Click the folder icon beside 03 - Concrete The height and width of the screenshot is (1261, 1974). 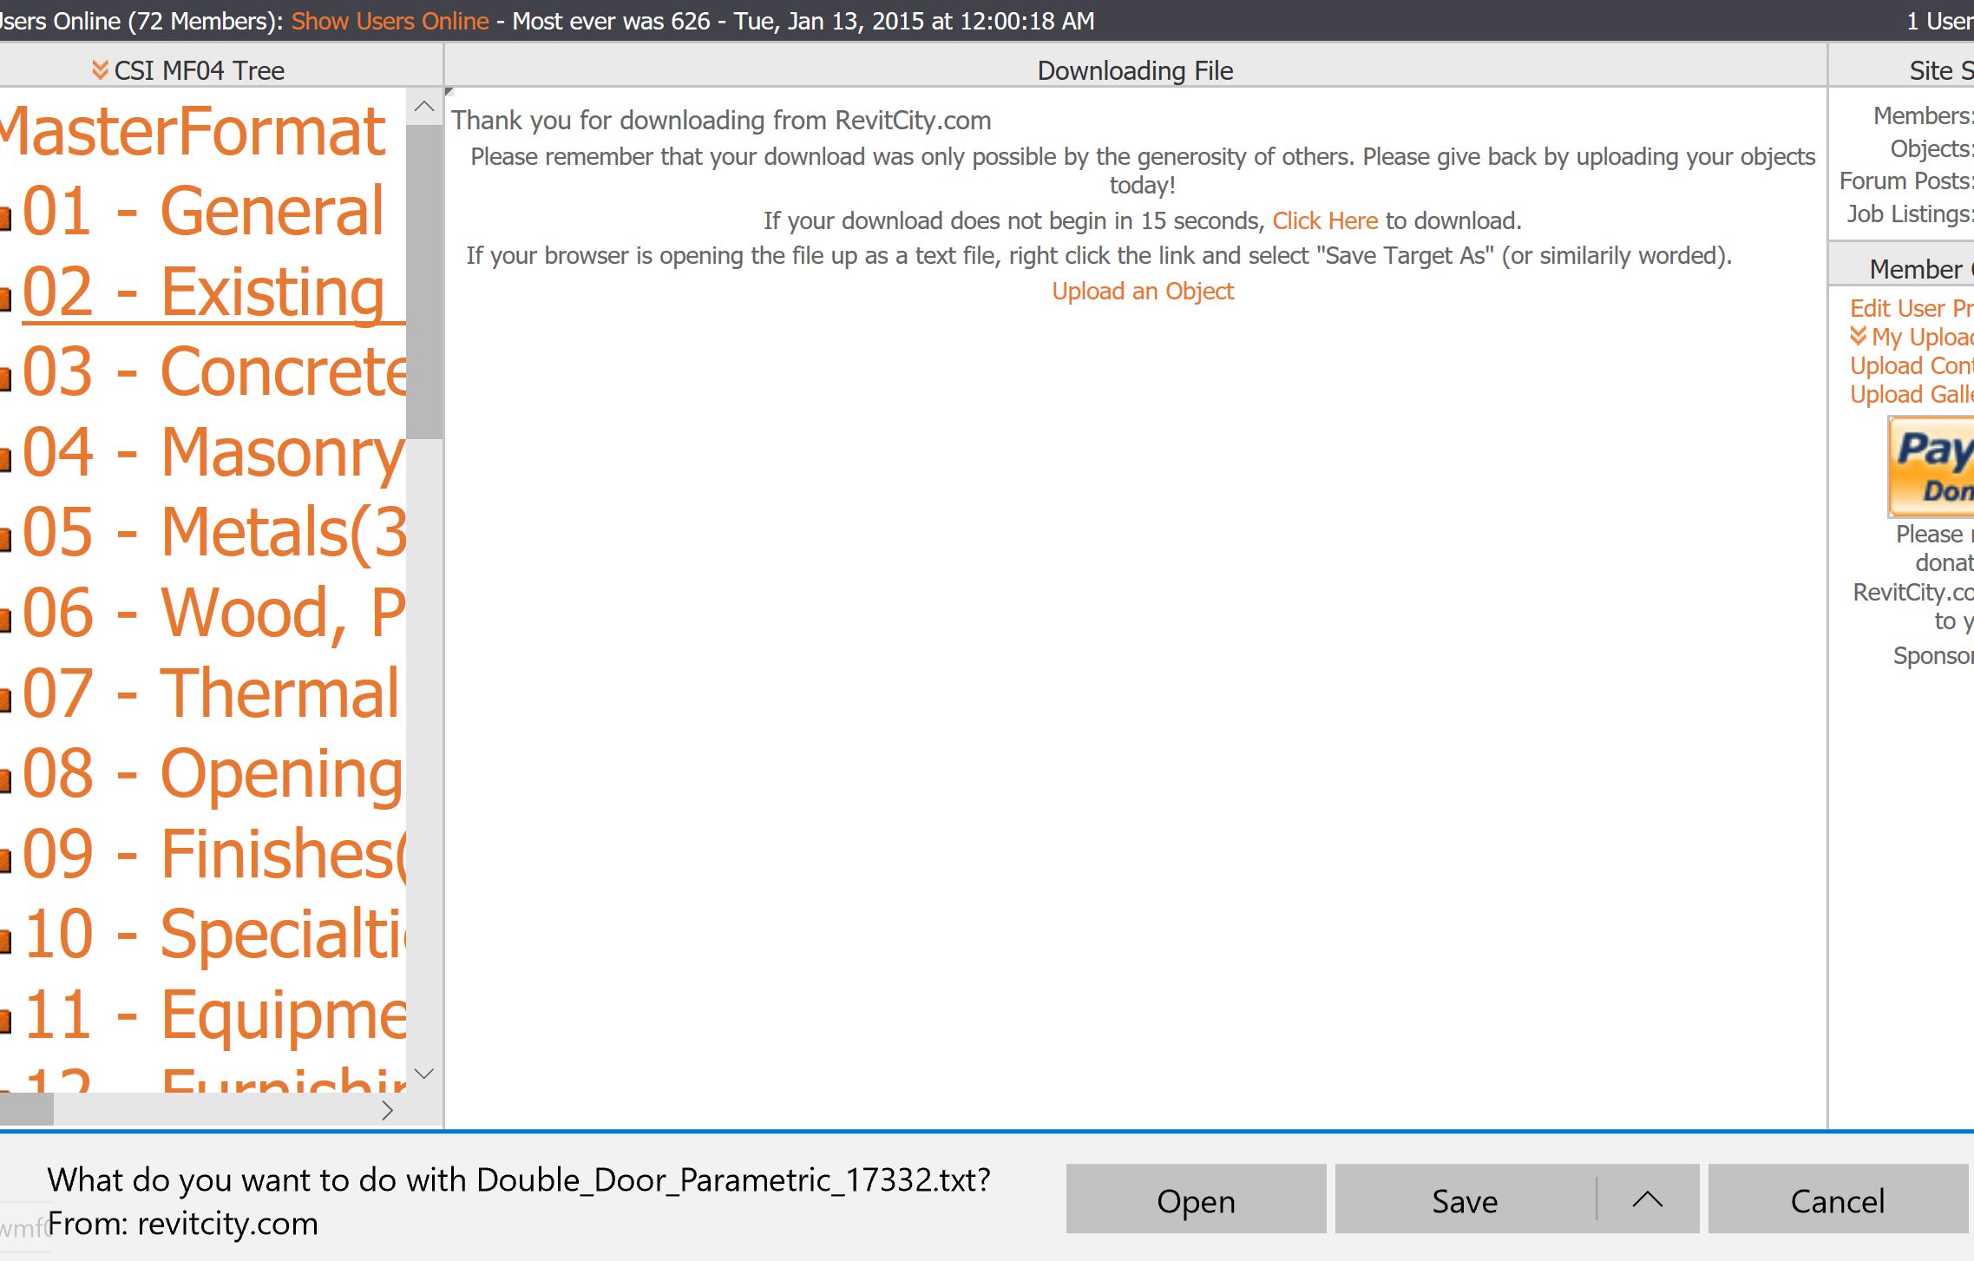5,378
